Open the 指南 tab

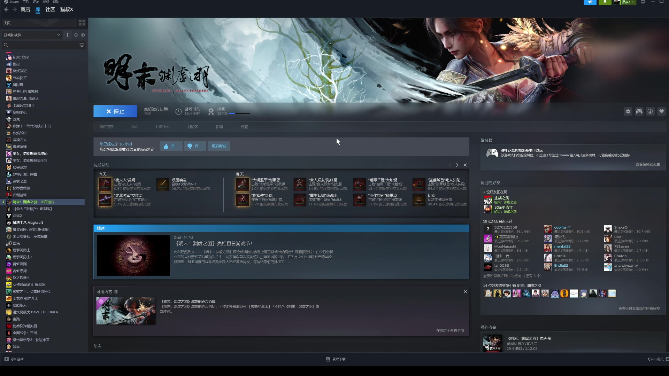(219, 127)
